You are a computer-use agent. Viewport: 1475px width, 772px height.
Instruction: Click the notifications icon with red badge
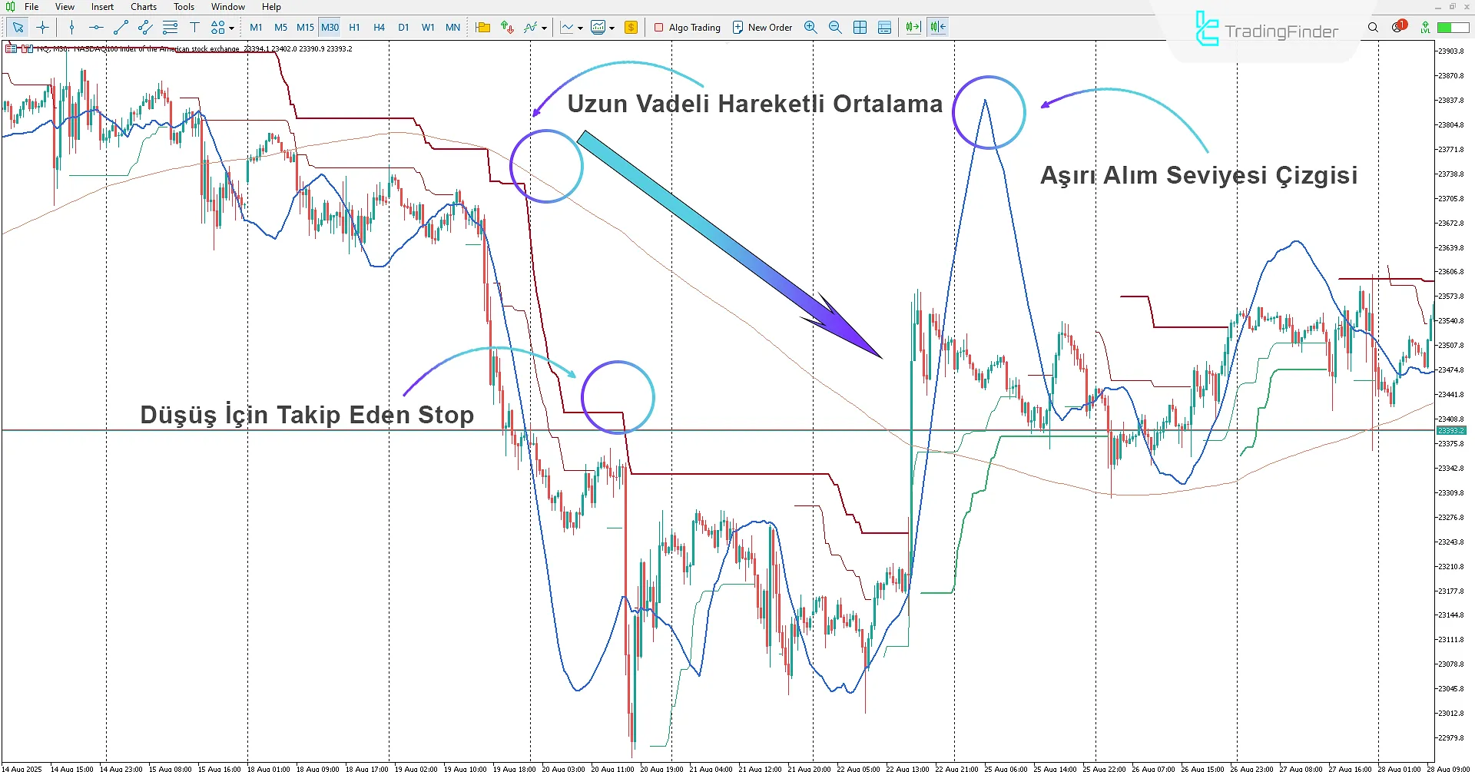(x=1397, y=28)
